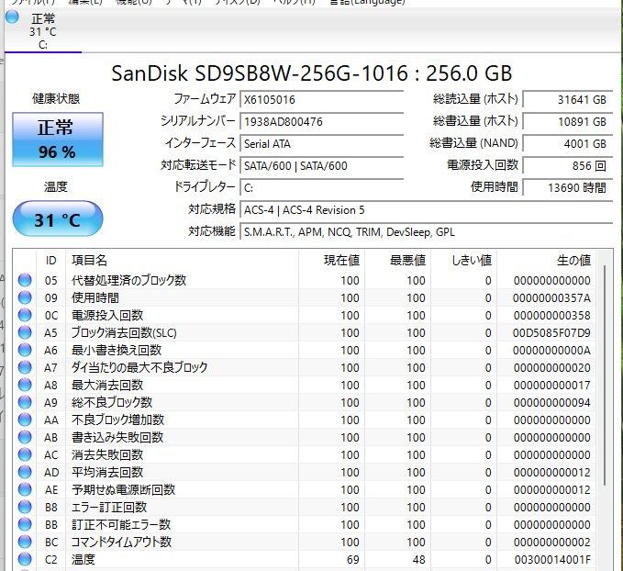
Task: Click status icon of row A7
Action: coord(25,367)
